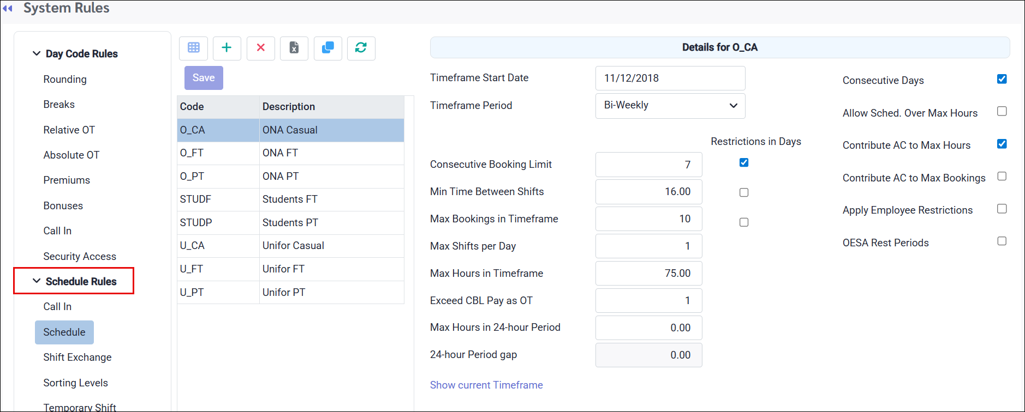The width and height of the screenshot is (1025, 412).
Task: Check the OESA Rest Periods box
Action: click(x=1002, y=241)
